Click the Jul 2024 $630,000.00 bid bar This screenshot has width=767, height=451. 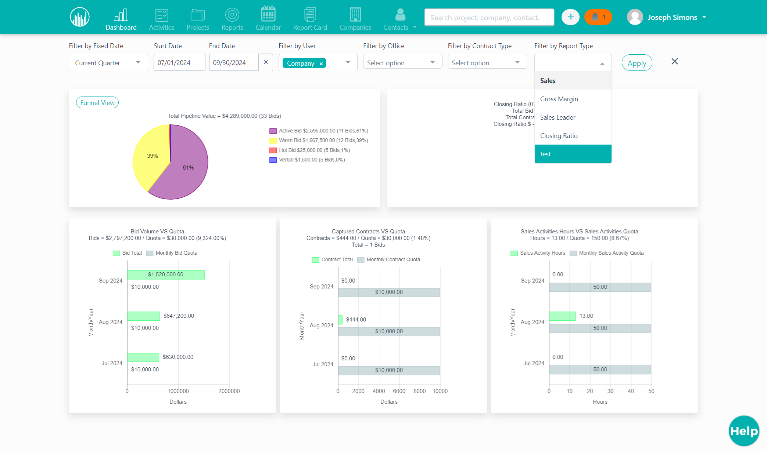(x=143, y=357)
